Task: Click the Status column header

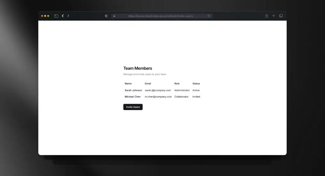Action: (x=196, y=84)
